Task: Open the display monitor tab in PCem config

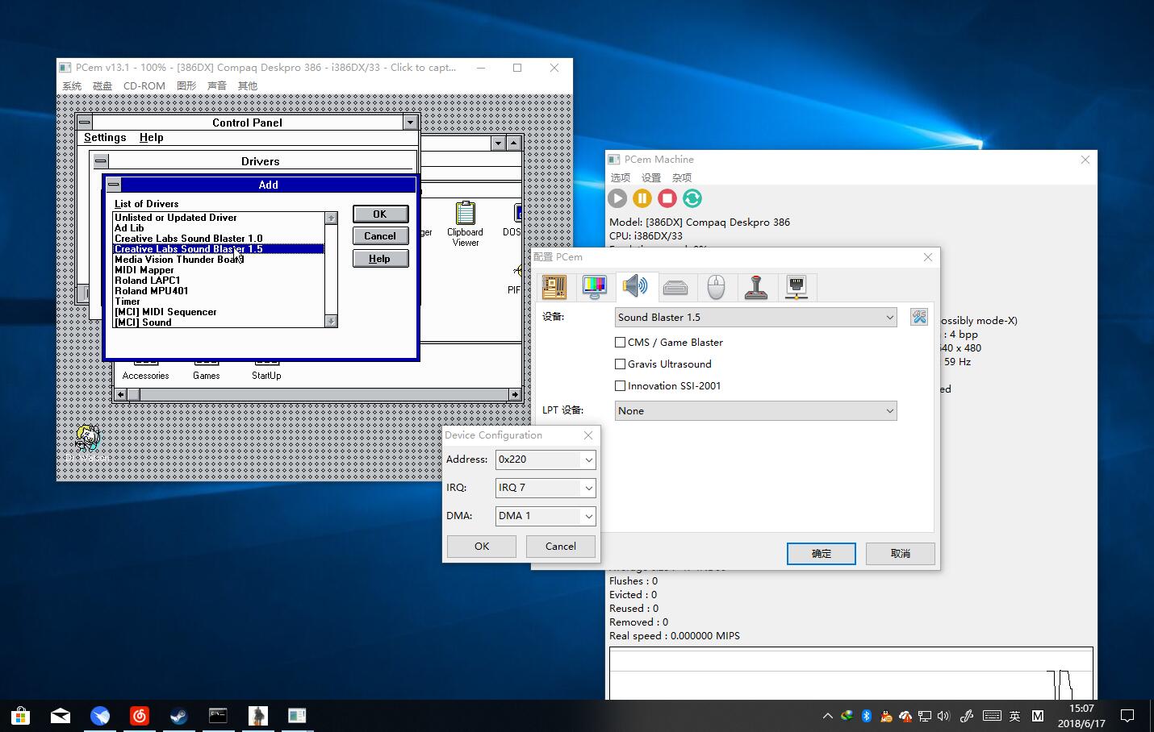Action: click(595, 287)
